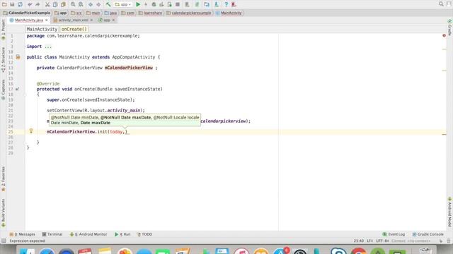The height and width of the screenshot is (254, 453).
Task: Select CalendarPickerExample in the navigation bar
Action: coord(27,13)
